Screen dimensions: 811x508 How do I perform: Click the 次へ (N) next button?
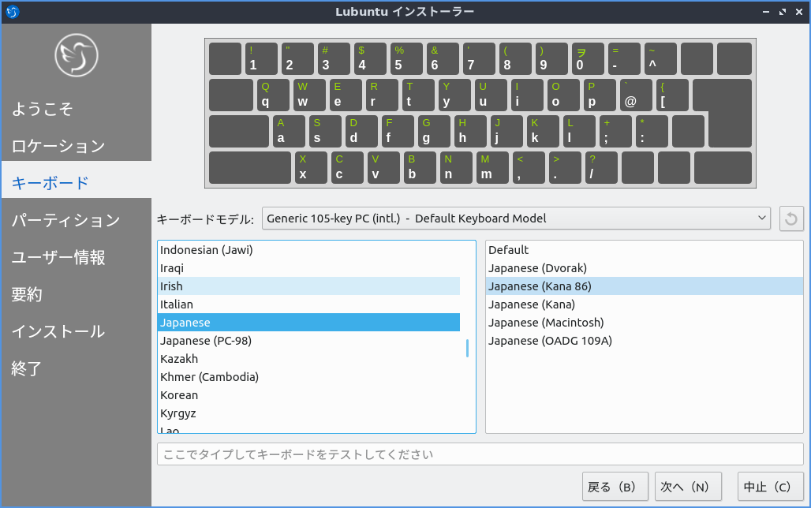click(x=688, y=487)
